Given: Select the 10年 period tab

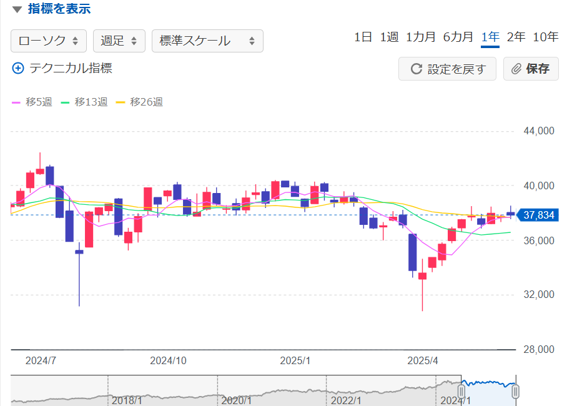Looking at the screenshot, I should click(x=546, y=37).
